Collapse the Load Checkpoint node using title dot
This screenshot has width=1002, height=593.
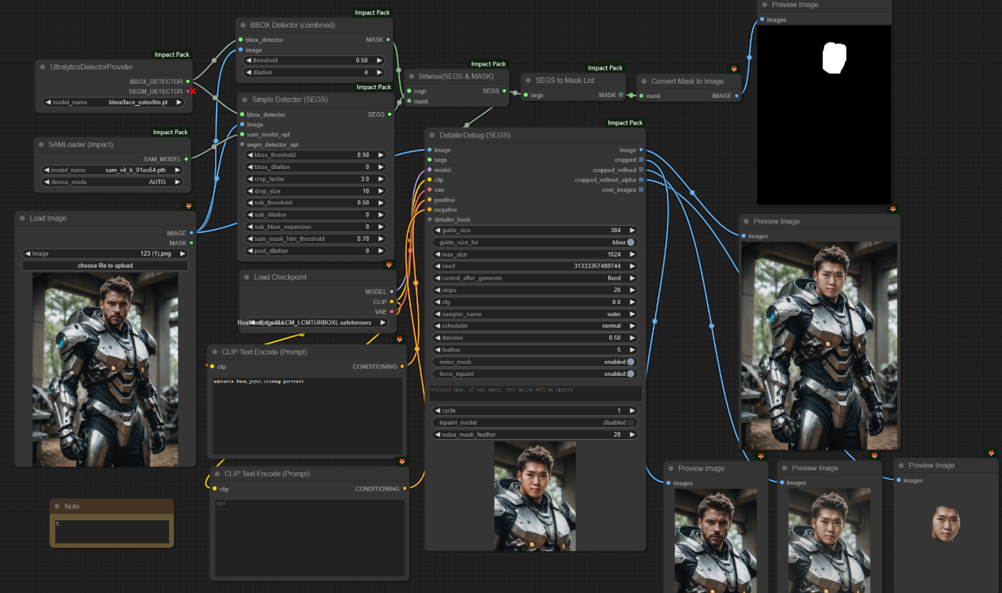pyautogui.click(x=247, y=277)
